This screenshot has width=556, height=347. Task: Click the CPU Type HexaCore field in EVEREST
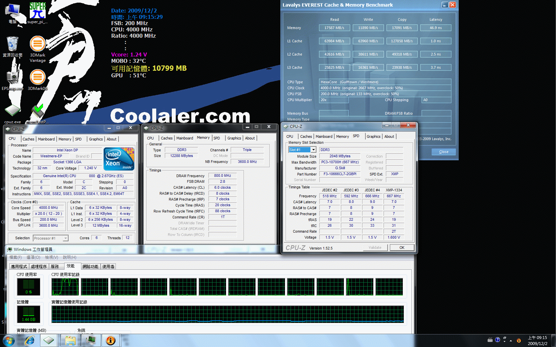pyautogui.click(x=385, y=82)
